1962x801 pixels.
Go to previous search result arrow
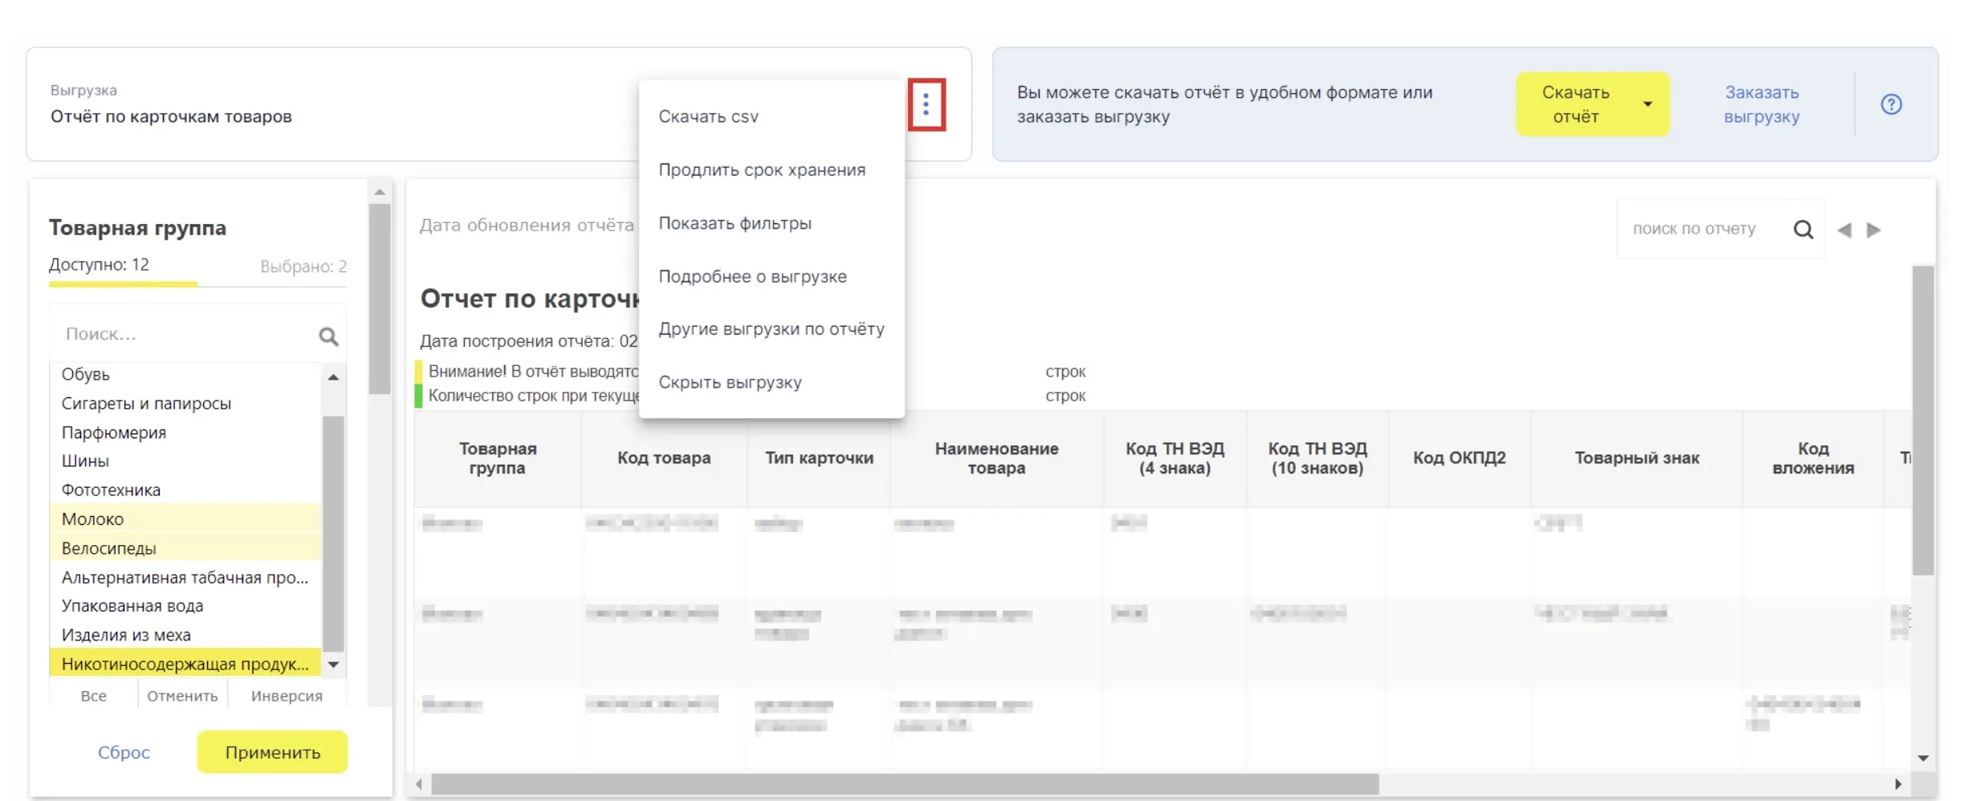(1845, 230)
